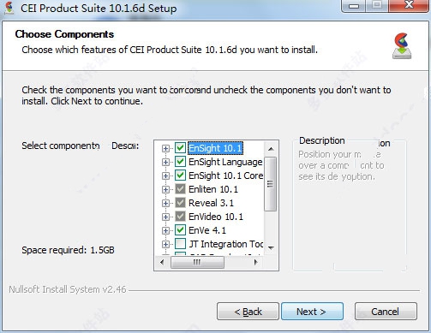Toggle the EnSight Language checkbox
Viewport: 431px width, 333px height.
(x=180, y=162)
